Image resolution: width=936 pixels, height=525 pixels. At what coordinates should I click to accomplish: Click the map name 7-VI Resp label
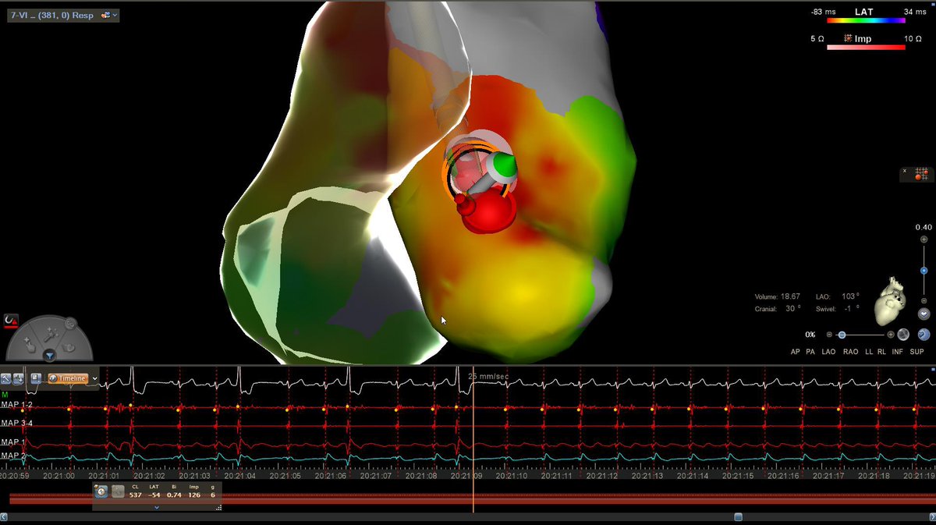51,16
